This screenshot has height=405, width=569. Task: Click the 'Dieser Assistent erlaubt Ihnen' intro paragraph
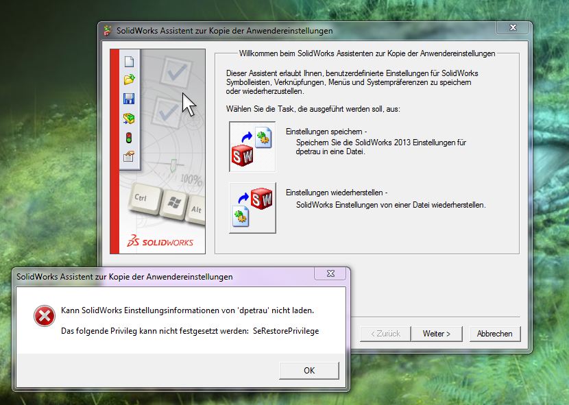coord(352,82)
